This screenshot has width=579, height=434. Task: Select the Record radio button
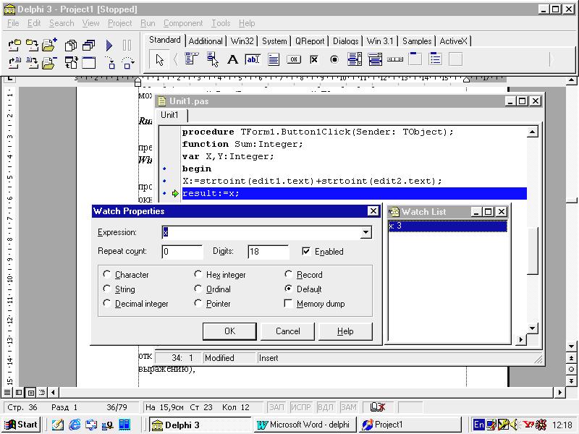coord(288,274)
